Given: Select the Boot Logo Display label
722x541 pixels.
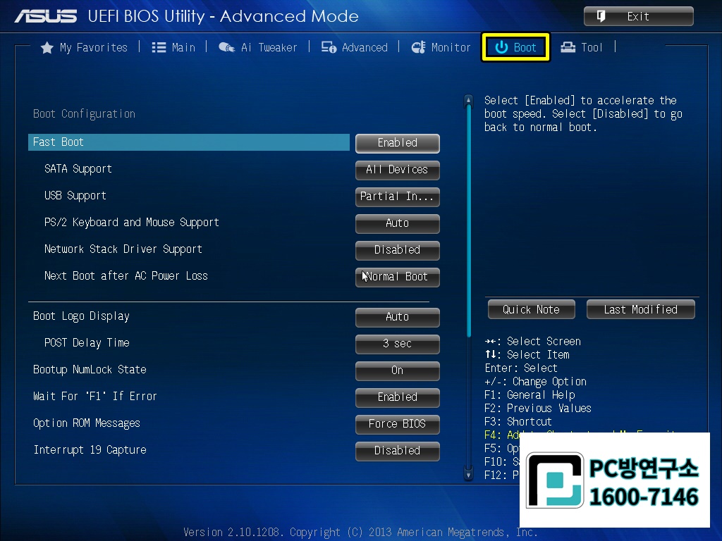Looking at the screenshot, I should [x=81, y=316].
